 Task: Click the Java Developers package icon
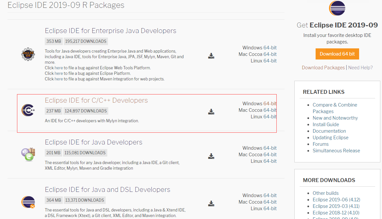tap(28, 155)
